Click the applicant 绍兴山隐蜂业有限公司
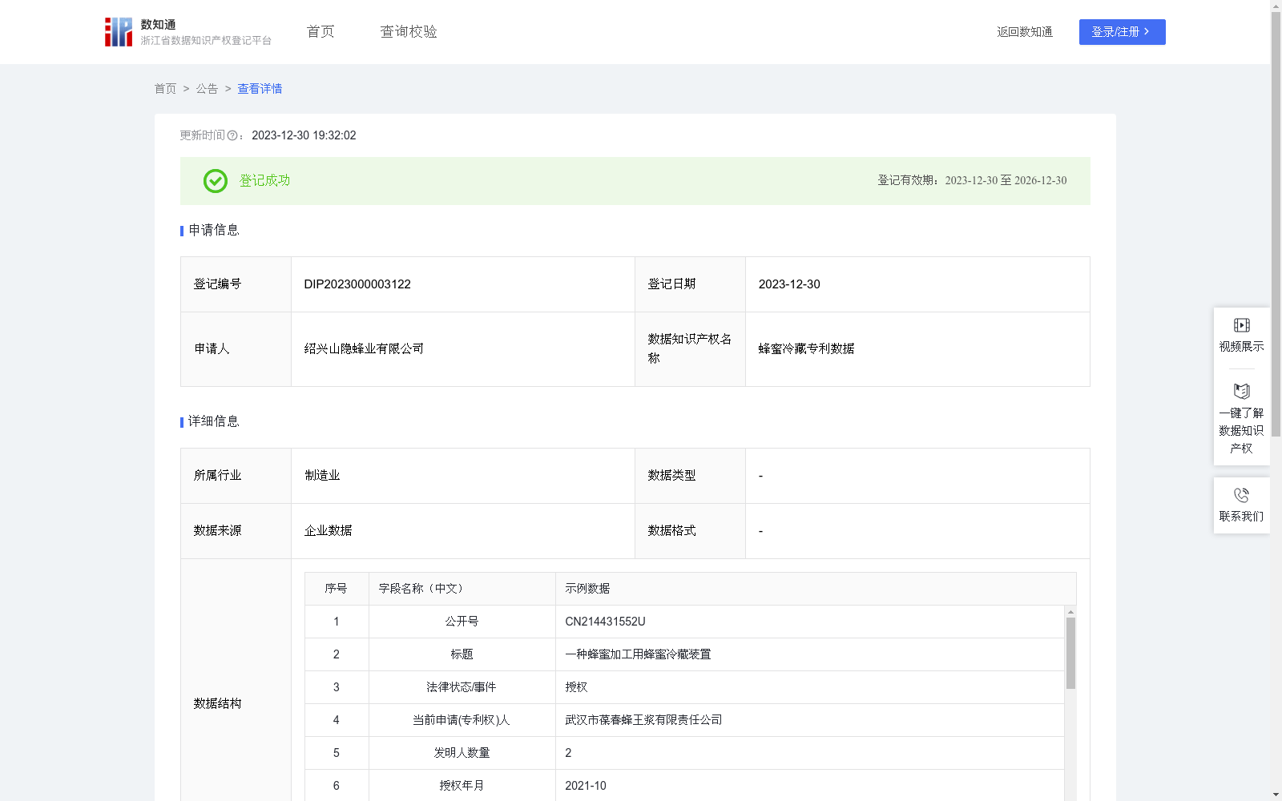The height and width of the screenshot is (801, 1282). click(x=364, y=349)
